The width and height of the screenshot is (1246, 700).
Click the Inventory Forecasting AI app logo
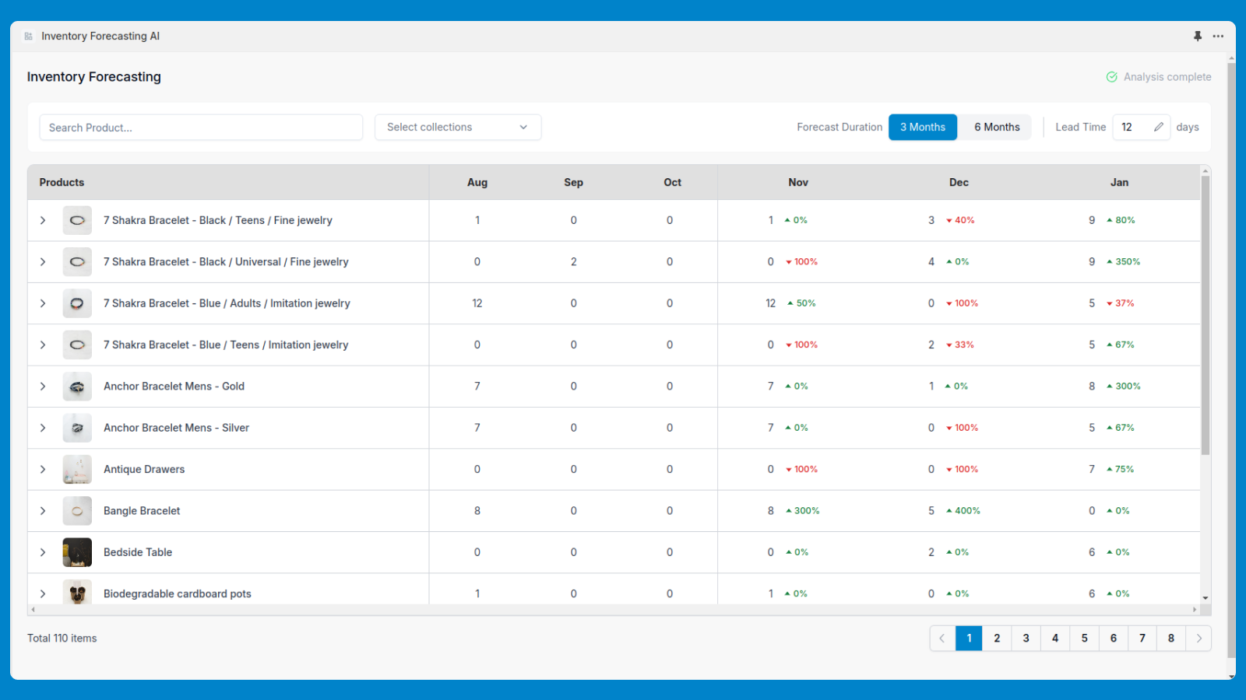(x=28, y=36)
